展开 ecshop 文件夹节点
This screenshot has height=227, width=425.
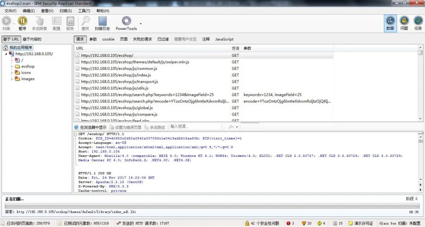coord(11,66)
